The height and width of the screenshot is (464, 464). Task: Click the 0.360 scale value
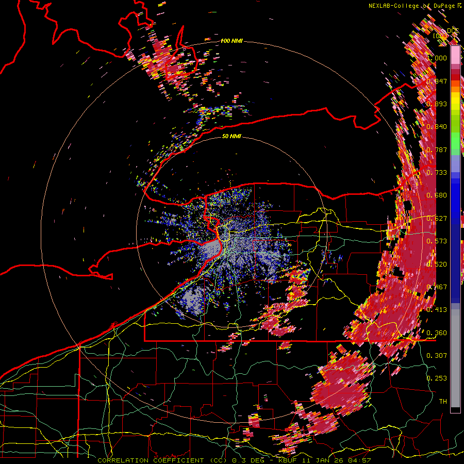pyautogui.click(x=437, y=333)
